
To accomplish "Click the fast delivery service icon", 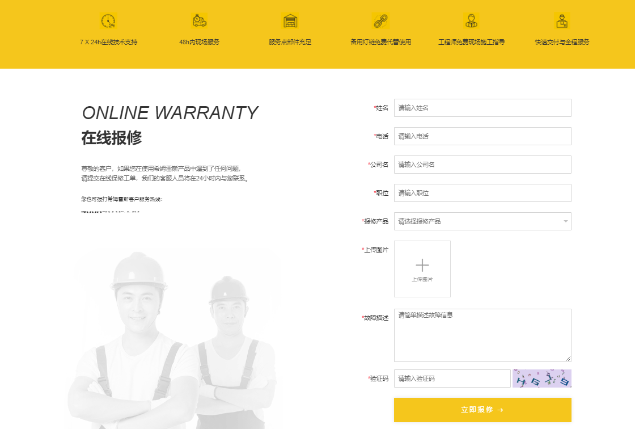I will point(562,21).
